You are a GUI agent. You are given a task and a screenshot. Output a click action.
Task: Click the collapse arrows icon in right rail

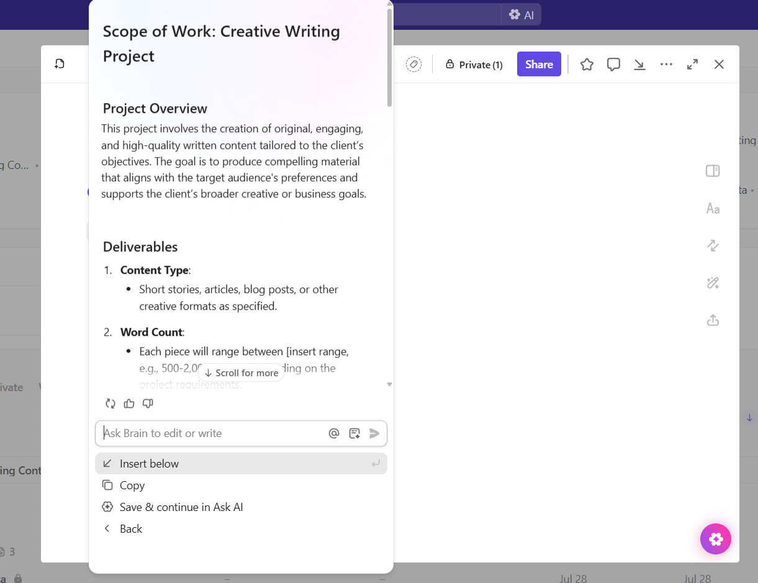(713, 246)
